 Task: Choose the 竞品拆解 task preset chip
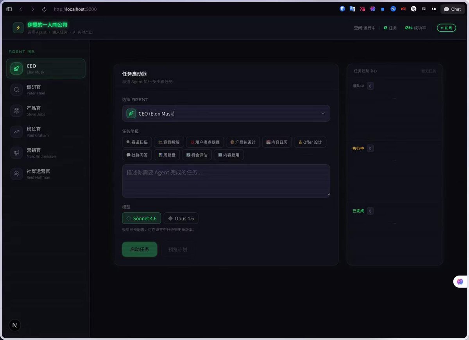[169, 142]
